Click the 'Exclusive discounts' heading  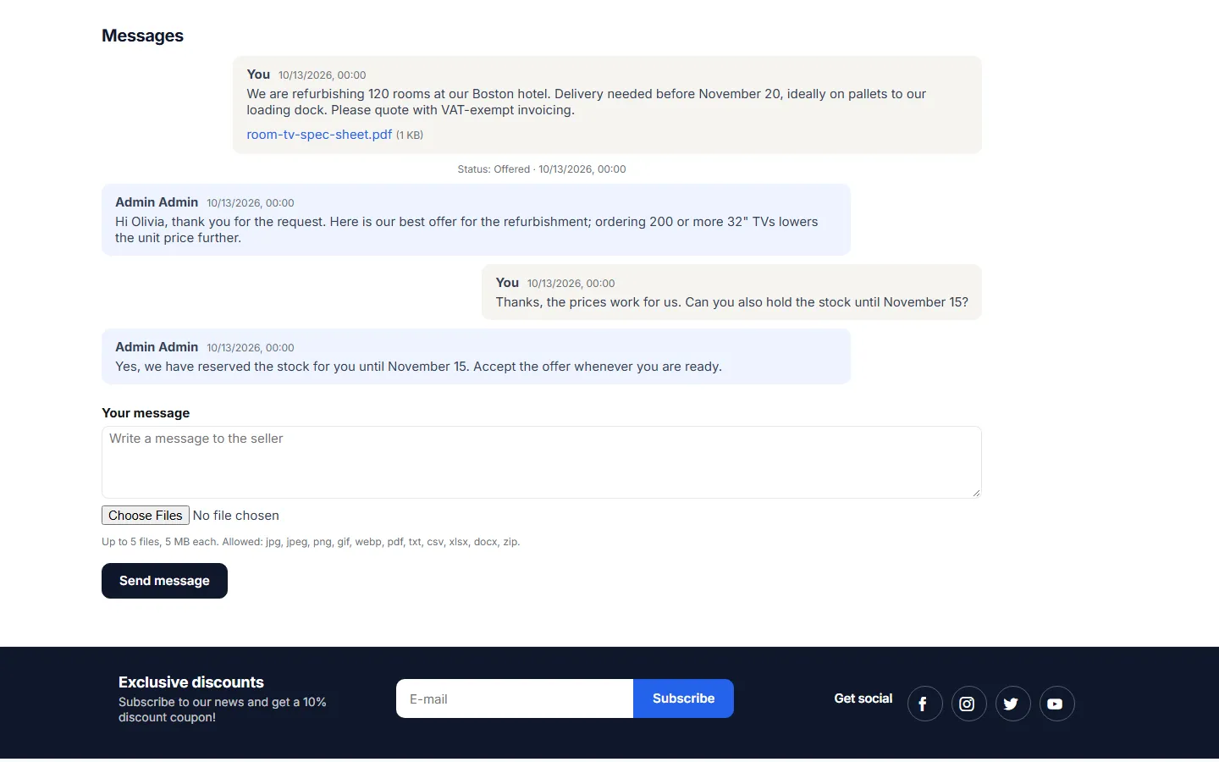[x=191, y=682]
